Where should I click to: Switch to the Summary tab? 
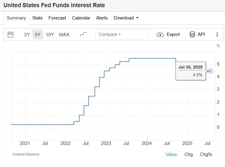(x=16, y=18)
